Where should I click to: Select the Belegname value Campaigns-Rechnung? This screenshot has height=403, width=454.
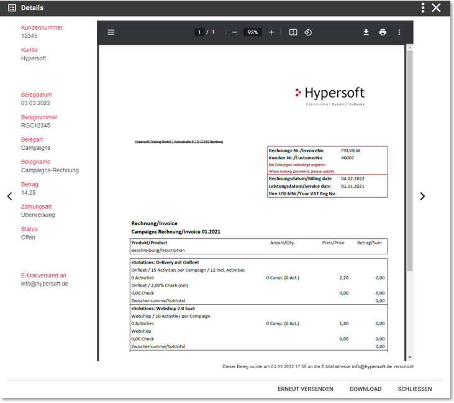[x=50, y=170]
